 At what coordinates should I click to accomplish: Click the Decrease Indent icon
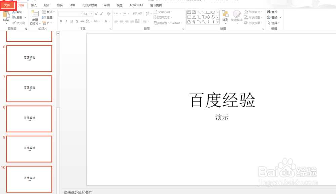pos(135,14)
